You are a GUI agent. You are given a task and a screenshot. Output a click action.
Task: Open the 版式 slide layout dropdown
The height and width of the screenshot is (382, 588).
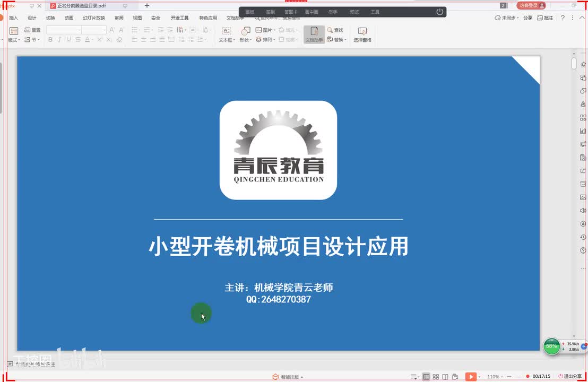[x=14, y=34]
